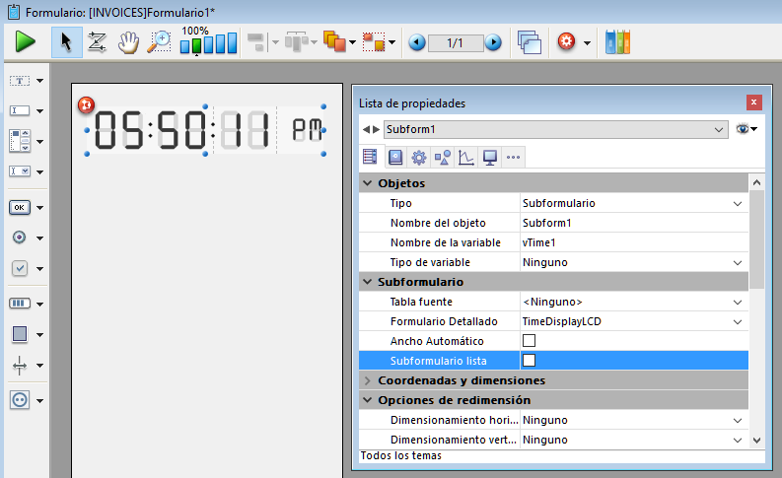Activate the entry order tool
Screen dimensions: 782x478
[x=97, y=42]
